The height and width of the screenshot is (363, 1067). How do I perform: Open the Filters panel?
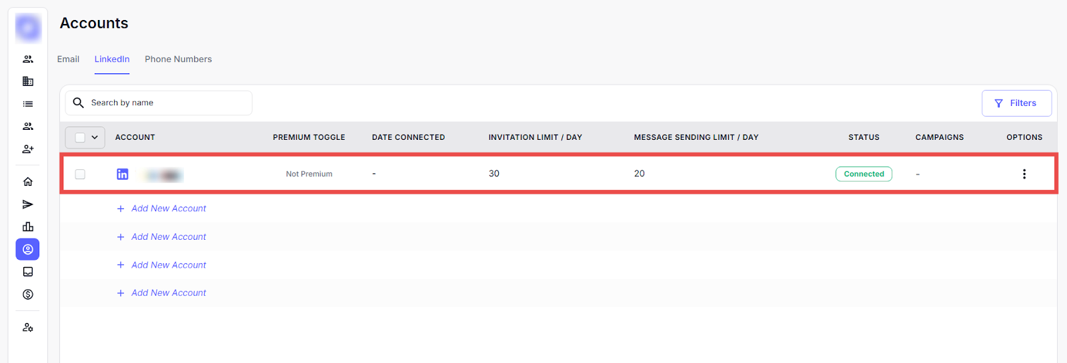tap(1016, 103)
